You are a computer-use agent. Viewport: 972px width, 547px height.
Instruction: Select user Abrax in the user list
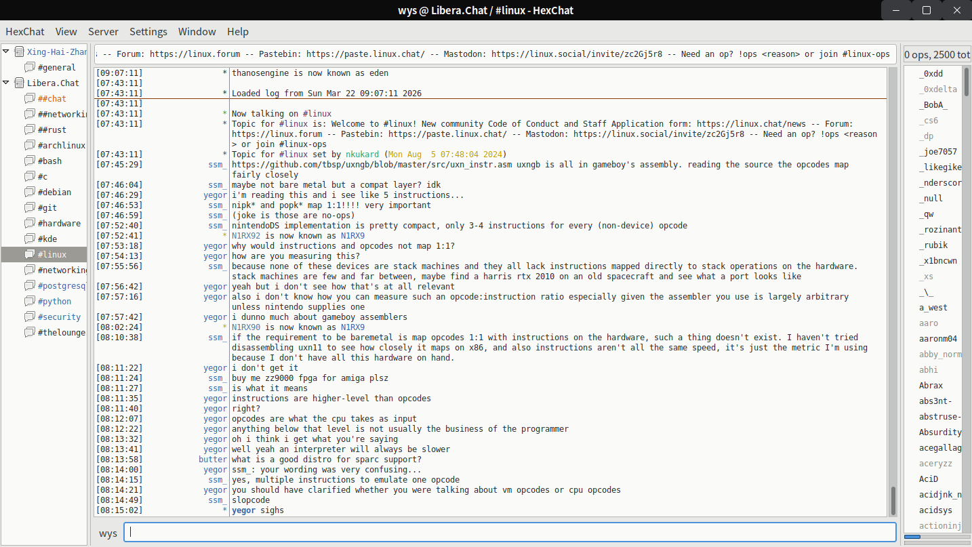point(931,386)
